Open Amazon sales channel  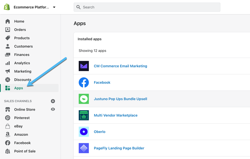coord(21,134)
